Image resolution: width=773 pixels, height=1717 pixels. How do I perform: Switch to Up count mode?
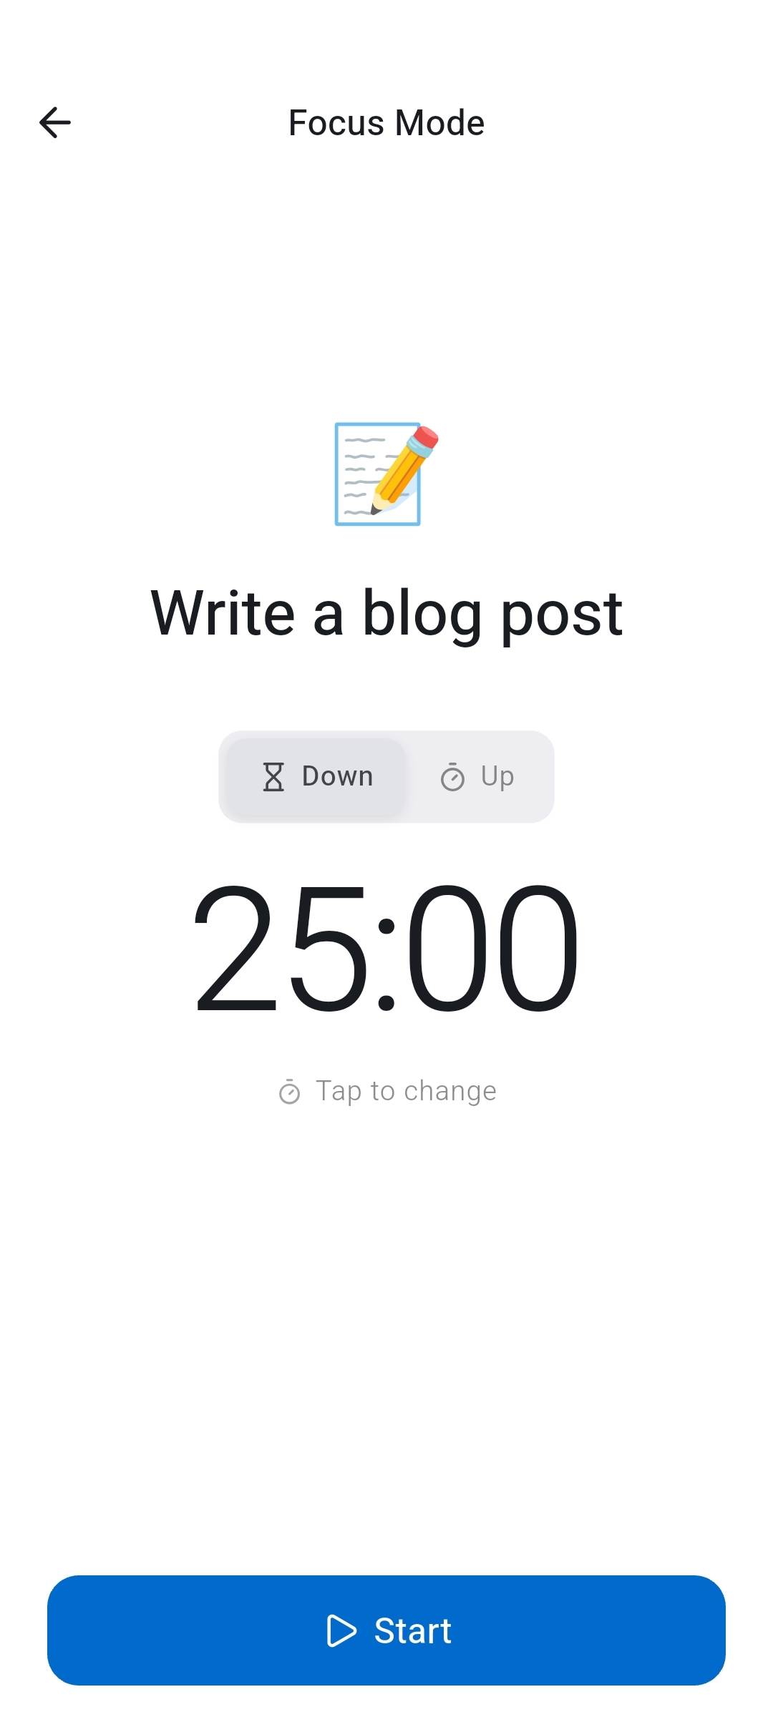(478, 777)
